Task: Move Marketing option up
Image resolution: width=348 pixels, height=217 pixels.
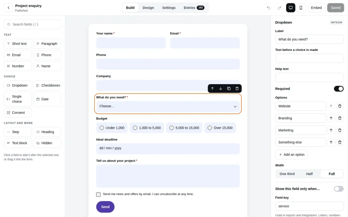Action: 331,130
